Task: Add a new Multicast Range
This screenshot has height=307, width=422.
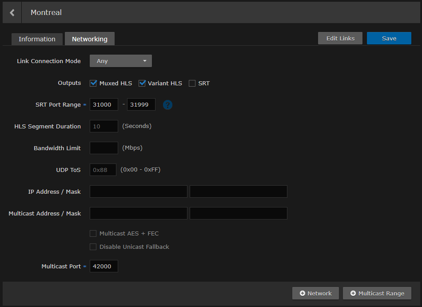Action: [377, 293]
